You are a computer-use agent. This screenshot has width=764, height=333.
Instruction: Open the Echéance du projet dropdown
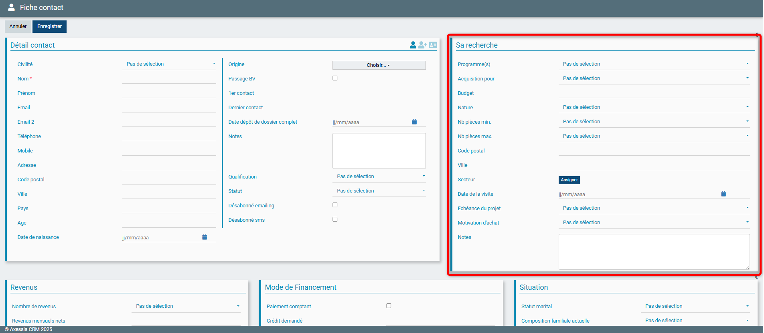pyautogui.click(x=654, y=208)
